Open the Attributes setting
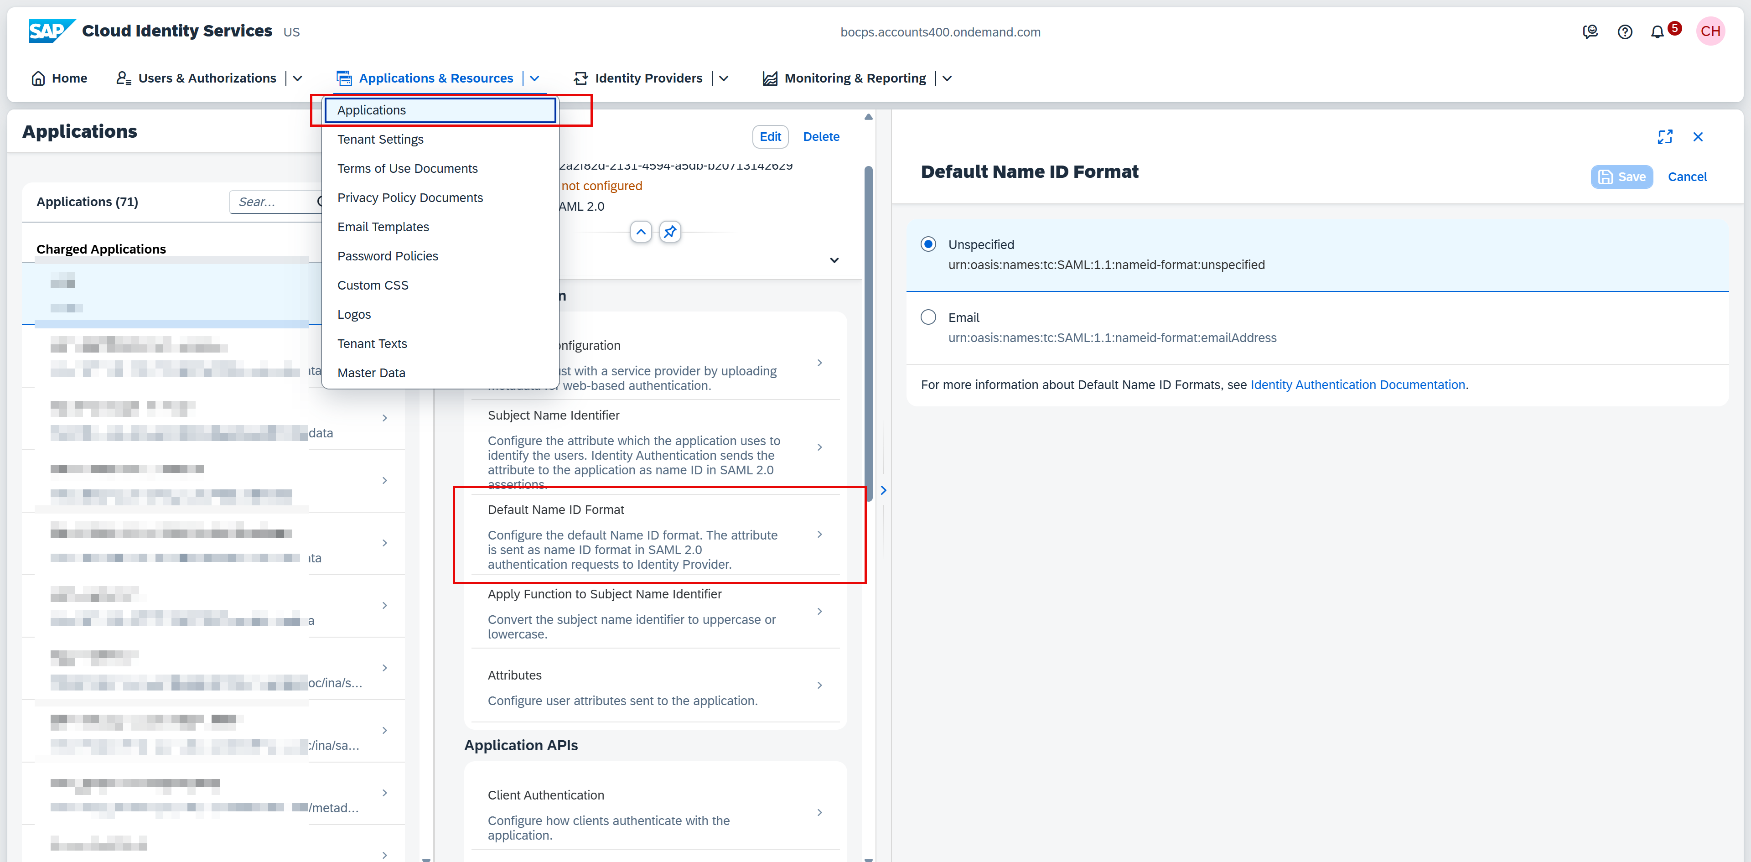 point(655,686)
